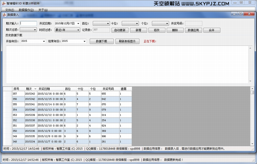Open the 时段过滤 dropdown showing 最近1年
Viewport: 257px width, 164px height.
pyautogui.click(x=78, y=30)
